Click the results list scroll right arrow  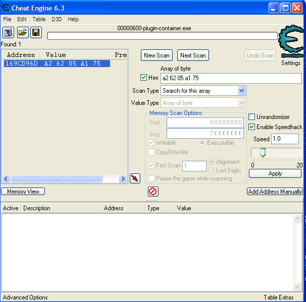[123, 178]
